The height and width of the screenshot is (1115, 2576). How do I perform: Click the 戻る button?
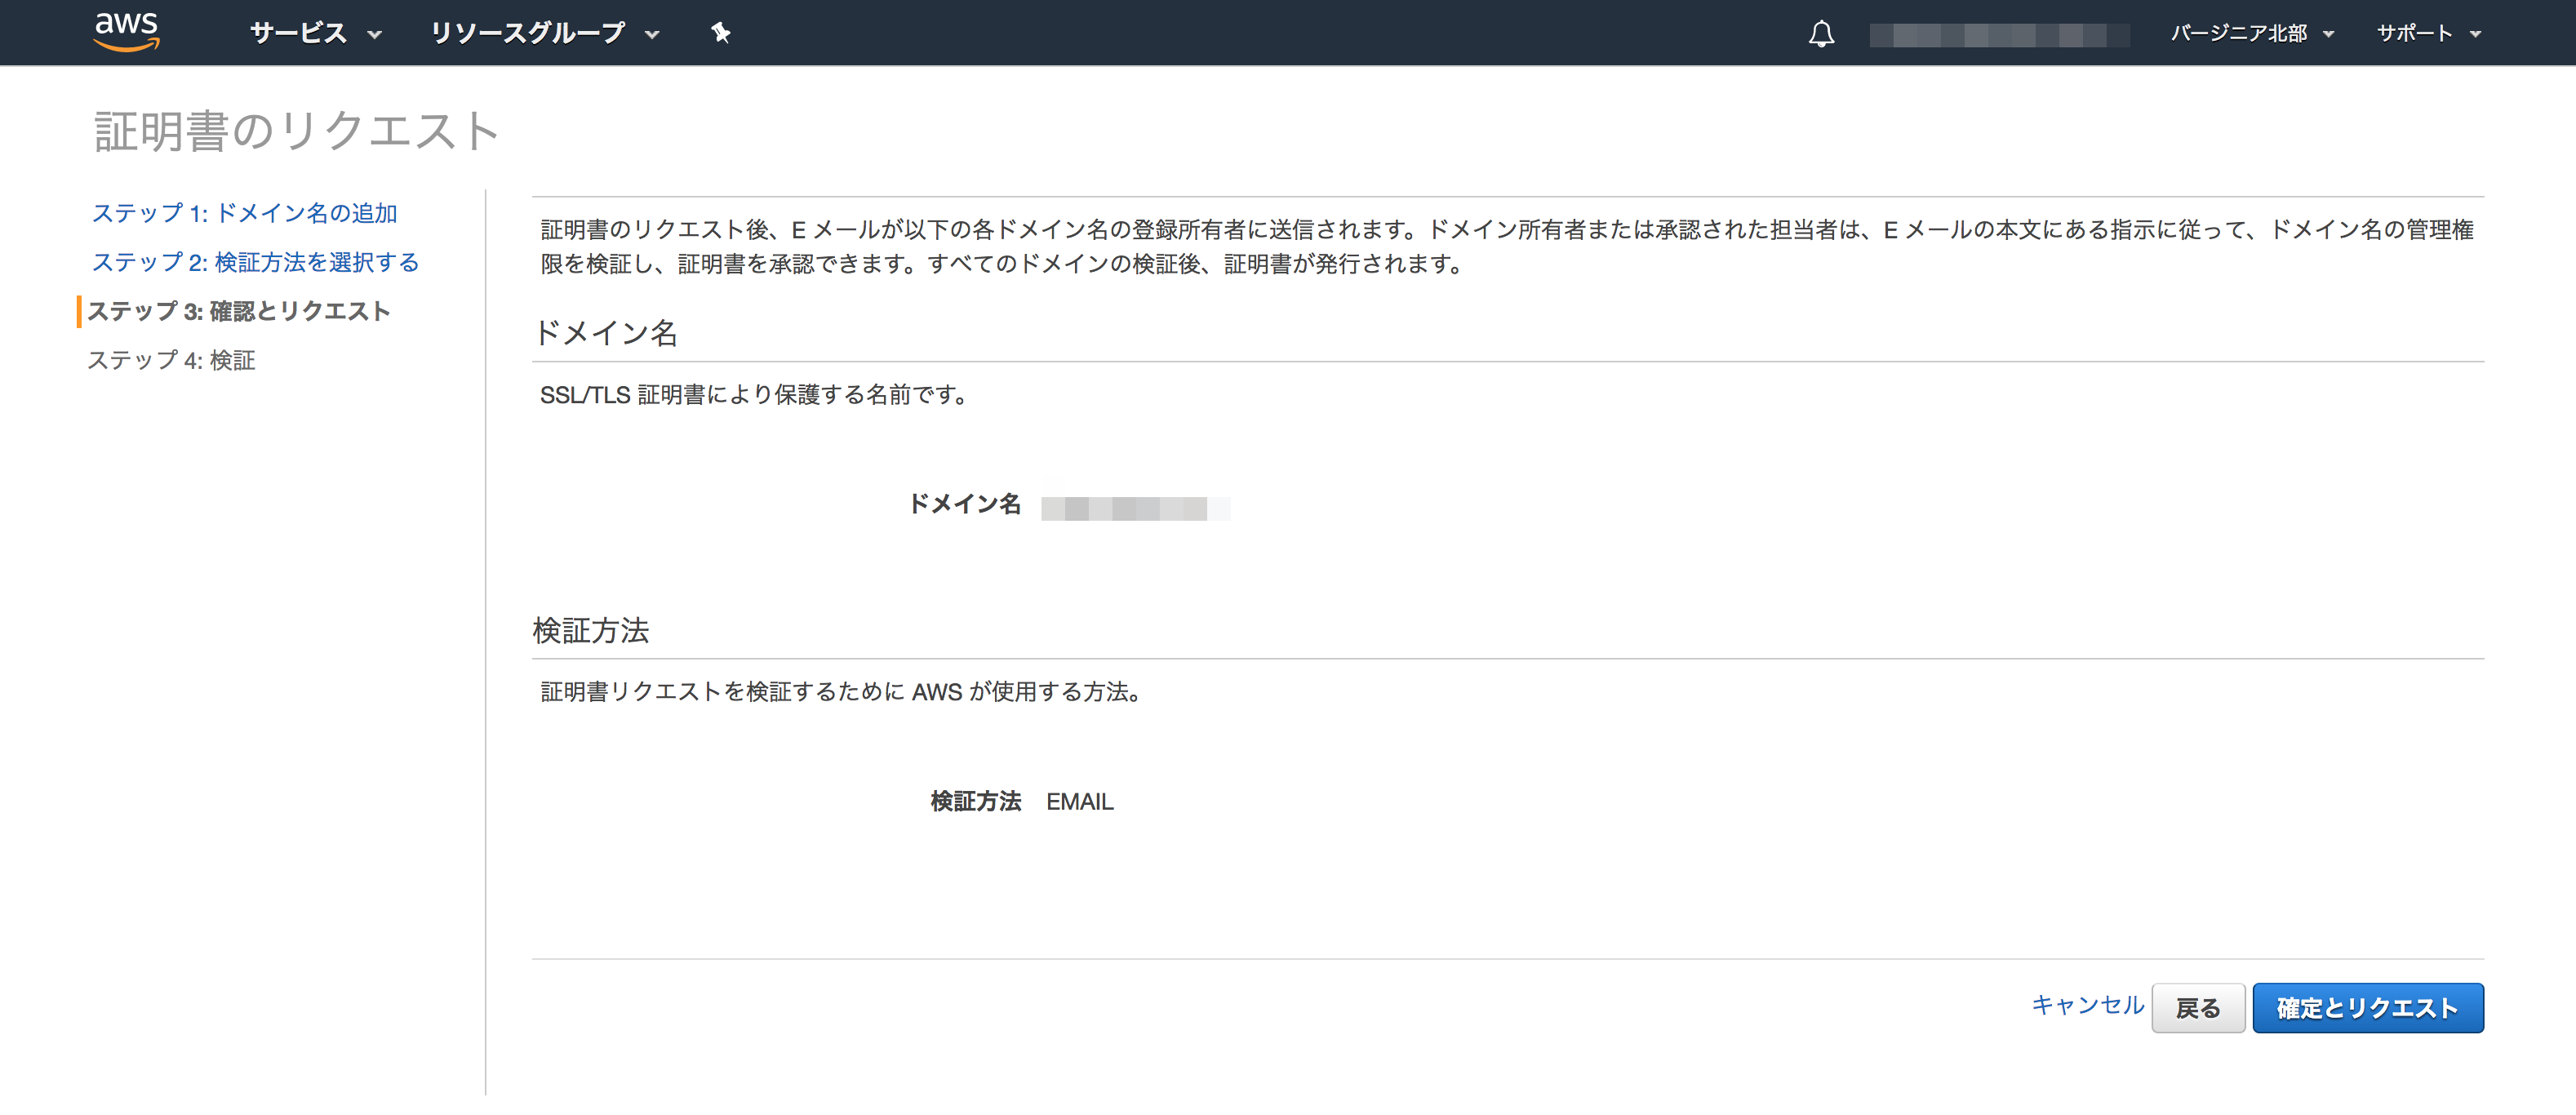tap(2198, 1008)
